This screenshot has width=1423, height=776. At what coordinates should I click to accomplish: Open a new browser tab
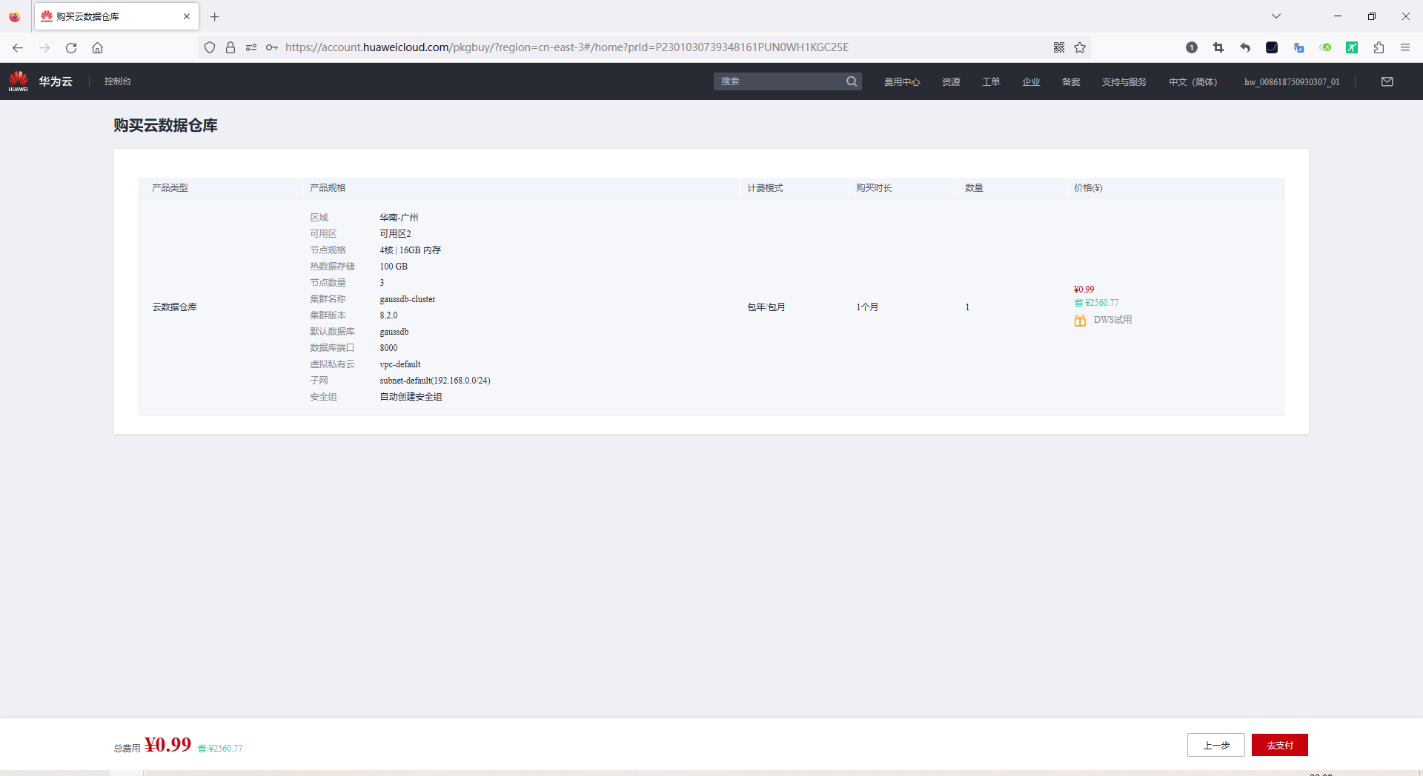[215, 16]
